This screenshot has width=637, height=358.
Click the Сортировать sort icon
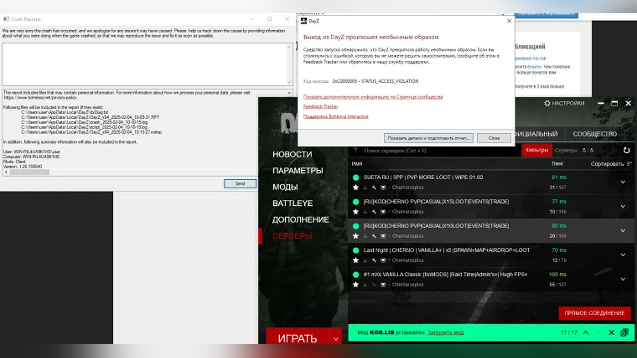(630, 164)
